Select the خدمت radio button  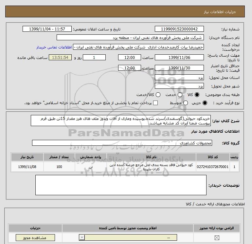click(x=180, y=95)
